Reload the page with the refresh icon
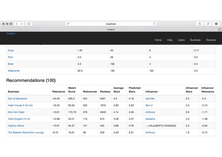222x157 pixels. (154, 24)
